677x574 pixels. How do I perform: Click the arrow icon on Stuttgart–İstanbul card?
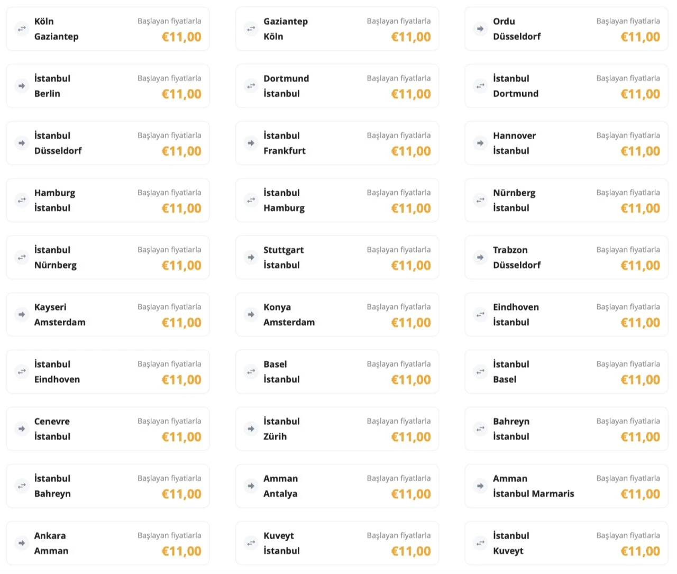tap(251, 257)
